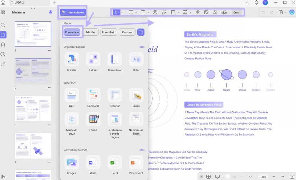Expand the shape rectangle tool dropdown
The width and height of the screenshot is (296, 180).
[178, 12]
